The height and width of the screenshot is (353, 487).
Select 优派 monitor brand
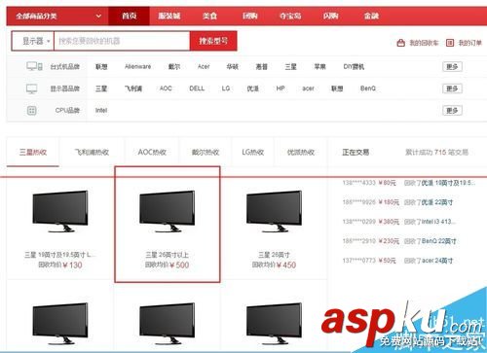pyautogui.click(x=252, y=88)
